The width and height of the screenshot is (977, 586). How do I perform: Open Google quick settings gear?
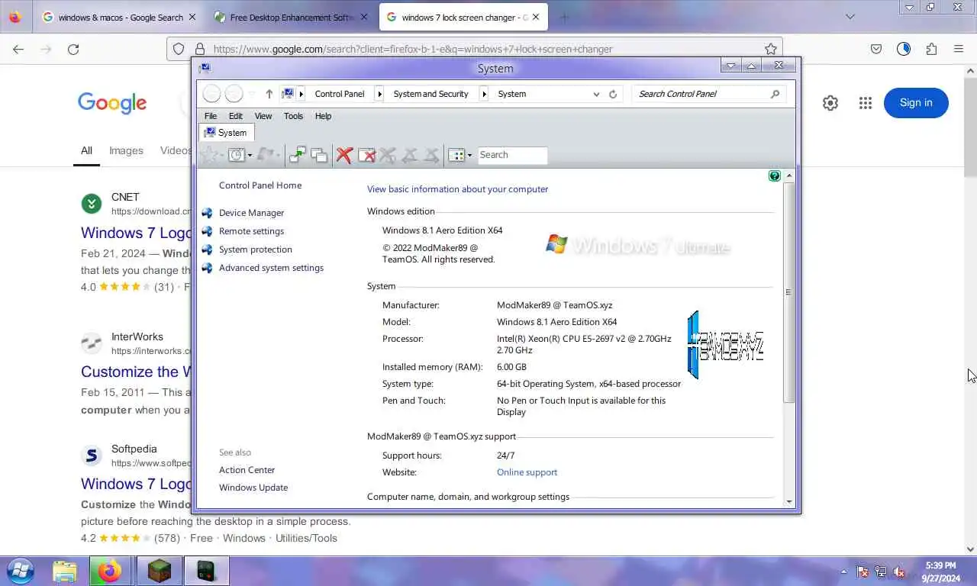[x=830, y=103]
